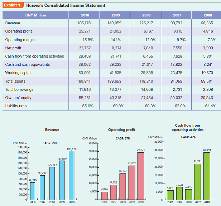This screenshot has height=206, width=221.
Task: Click the Cash flow from operating activities chart title
Action: [x=187, y=127]
